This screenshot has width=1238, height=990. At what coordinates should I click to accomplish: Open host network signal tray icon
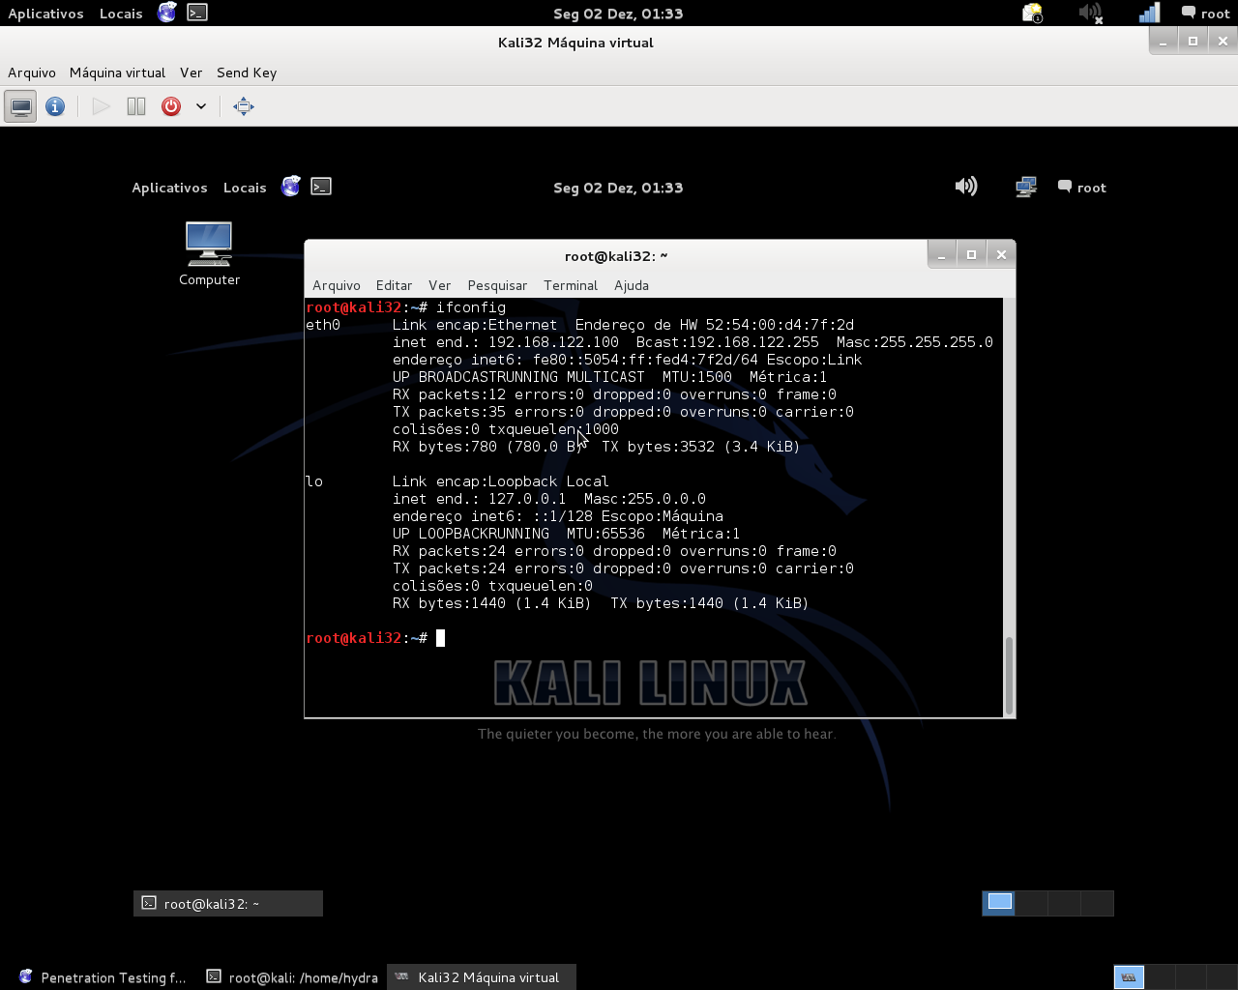pyautogui.click(x=1149, y=13)
